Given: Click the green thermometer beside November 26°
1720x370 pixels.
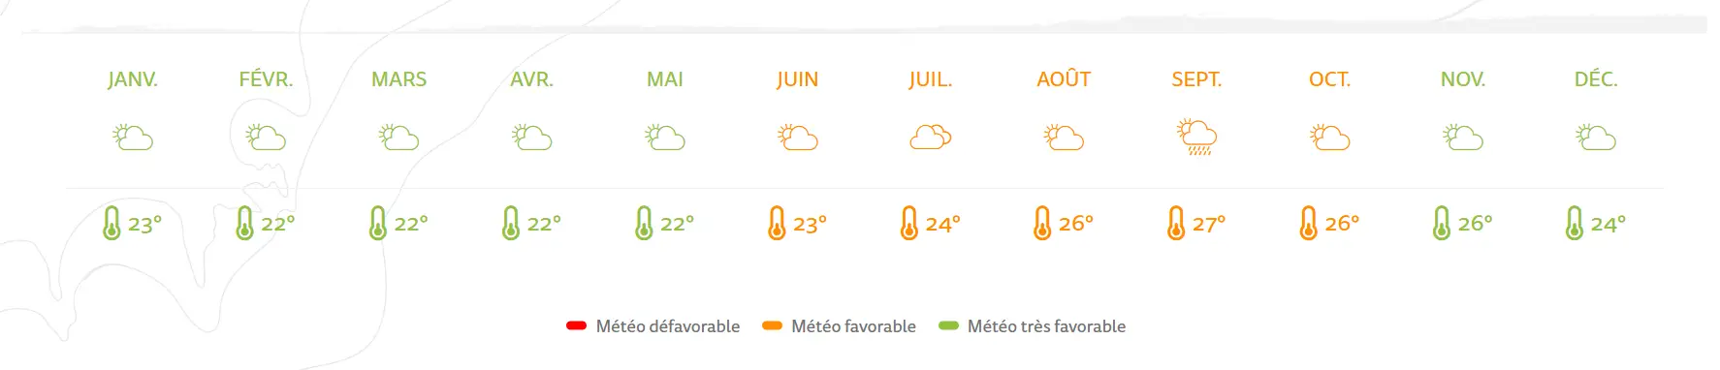Looking at the screenshot, I should (x=1442, y=223).
